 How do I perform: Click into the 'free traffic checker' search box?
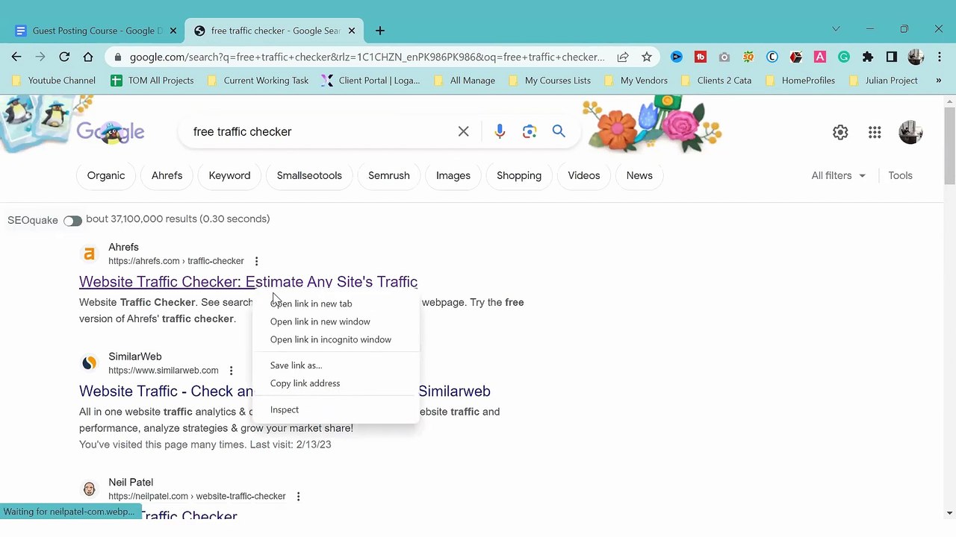pyautogui.click(x=321, y=131)
